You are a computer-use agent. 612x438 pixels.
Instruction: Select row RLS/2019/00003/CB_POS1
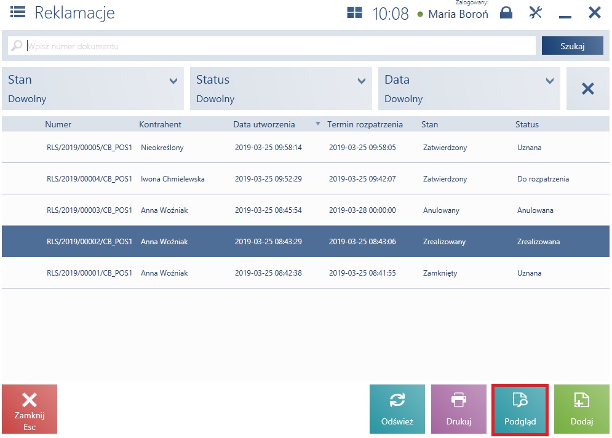pos(306,210)
